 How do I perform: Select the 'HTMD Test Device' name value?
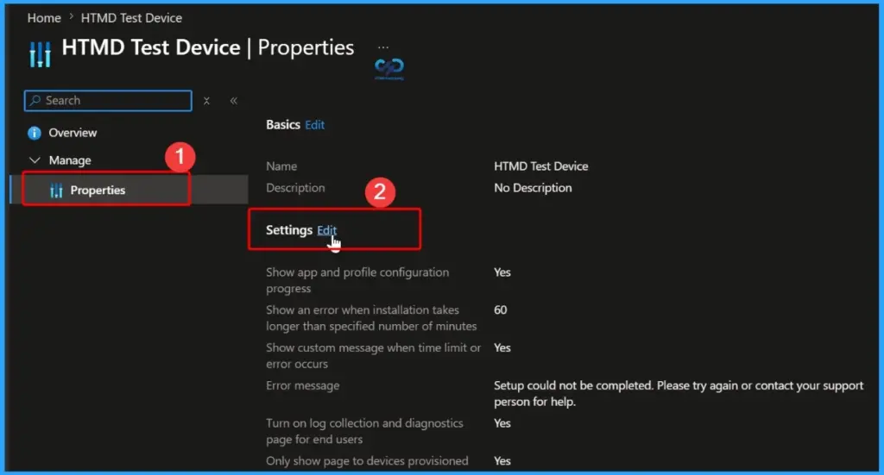pyautogui.click(x=541, y=166)
